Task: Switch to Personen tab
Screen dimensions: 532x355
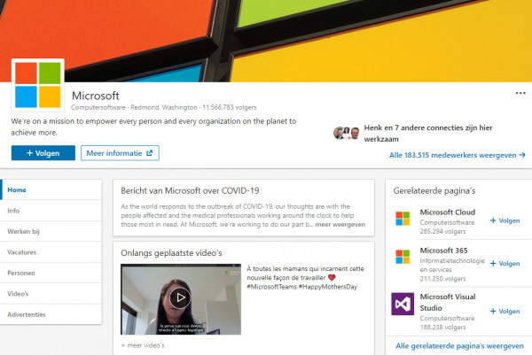Action: [51, 273]
